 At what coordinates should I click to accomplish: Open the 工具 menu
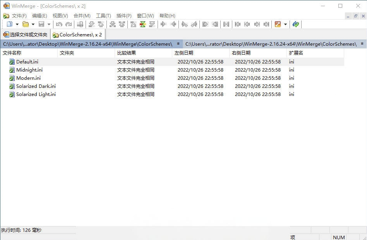click(103, 15)
